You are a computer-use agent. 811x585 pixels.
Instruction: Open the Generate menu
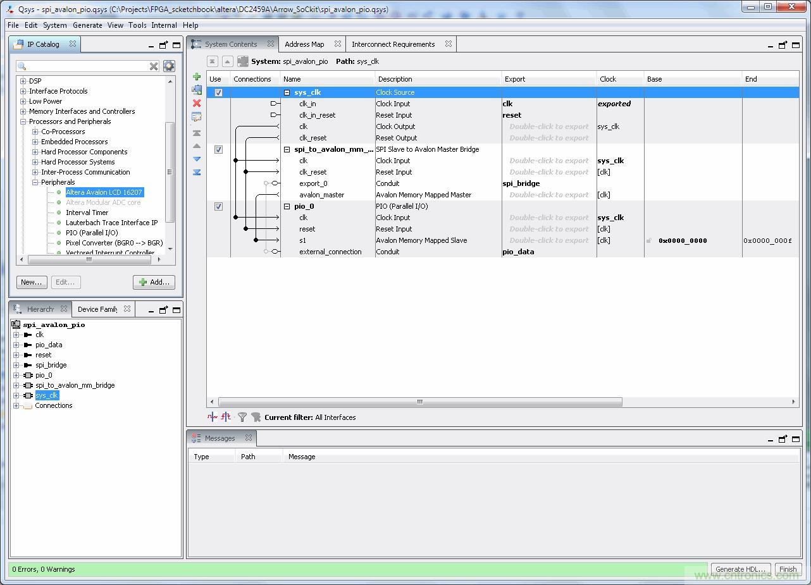(x=87, y=25)
